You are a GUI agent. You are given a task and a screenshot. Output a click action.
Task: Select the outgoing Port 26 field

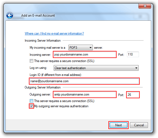point(133,95)
